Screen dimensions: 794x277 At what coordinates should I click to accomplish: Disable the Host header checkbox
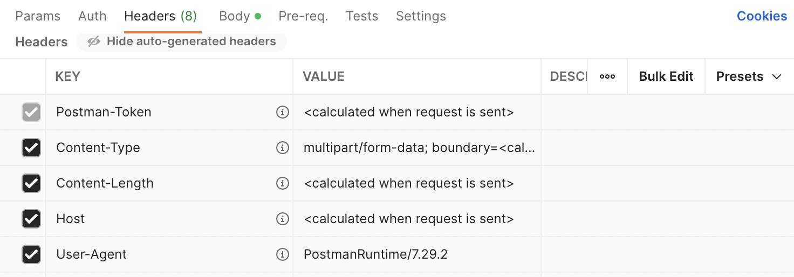pos(31,219)
